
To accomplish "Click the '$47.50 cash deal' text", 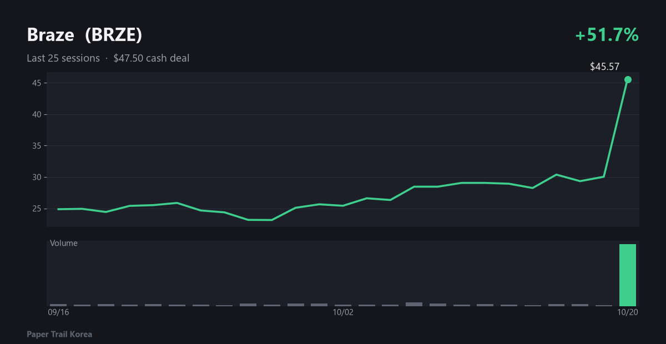I will 151,58.
